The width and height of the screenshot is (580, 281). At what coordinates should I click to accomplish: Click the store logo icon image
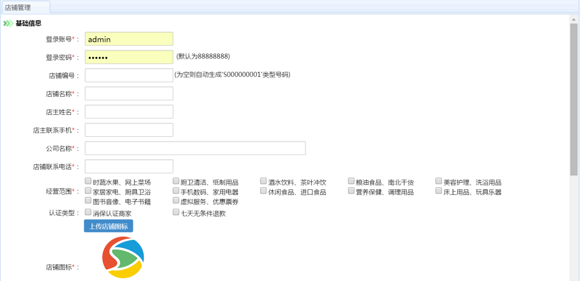123,257
